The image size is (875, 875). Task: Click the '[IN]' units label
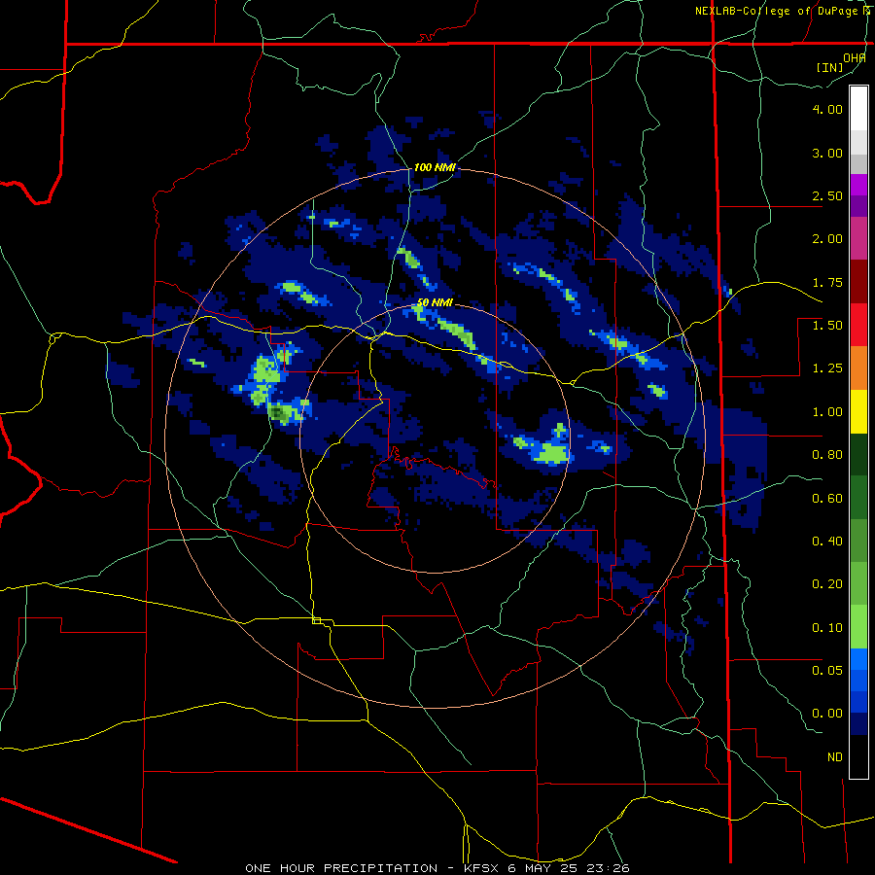tap(830, 67)
